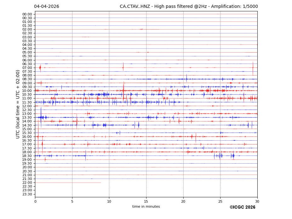The image size is (292, 219).
Task: Click the 23:30 time row label
Action: point(27,194)
